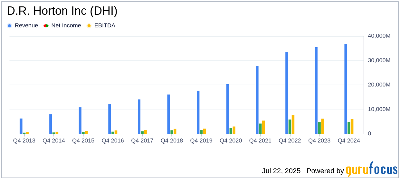The height and width of the screenshot is (179, 400).
Task: Click the Q4 2017 Revenue bar
Action: click(x=139, y=117)
